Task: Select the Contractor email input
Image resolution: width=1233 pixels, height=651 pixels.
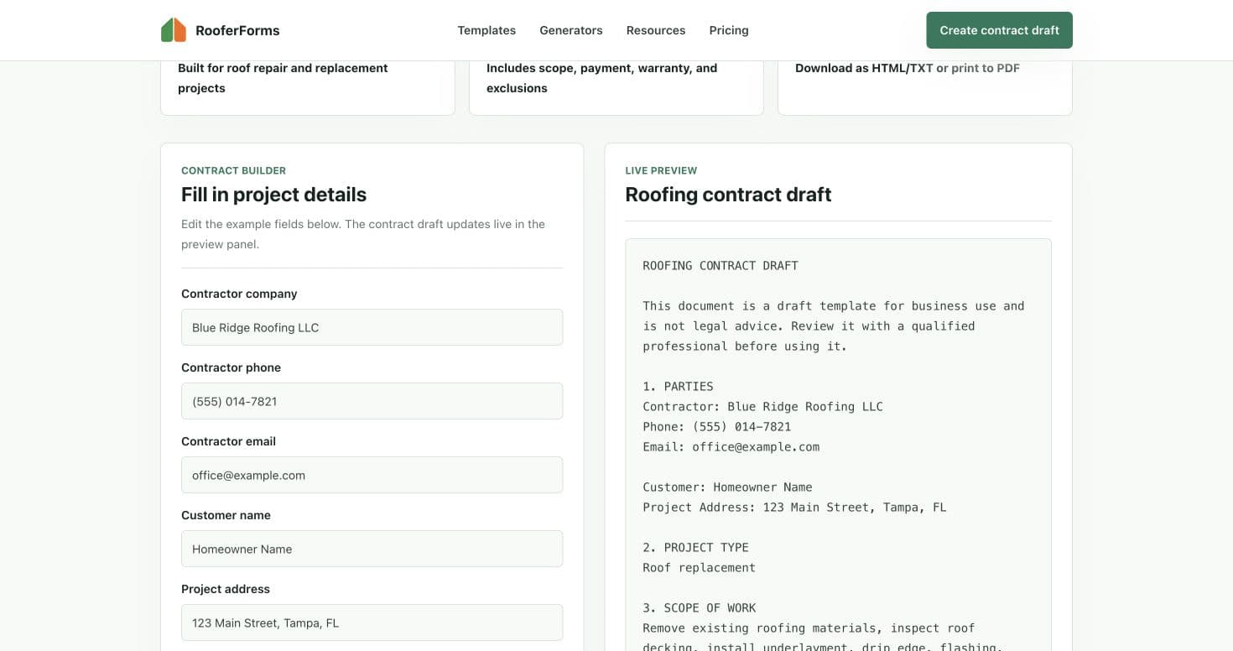Action: point(372,475)
